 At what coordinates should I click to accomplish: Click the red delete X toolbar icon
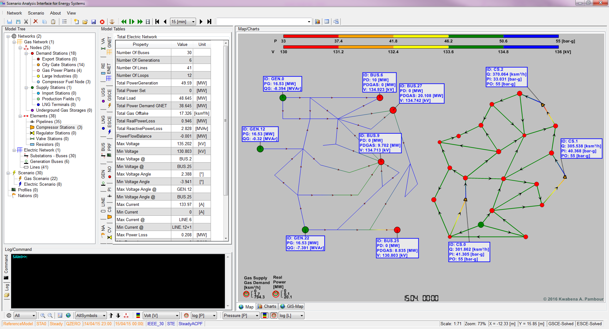(x=36, y=22)
